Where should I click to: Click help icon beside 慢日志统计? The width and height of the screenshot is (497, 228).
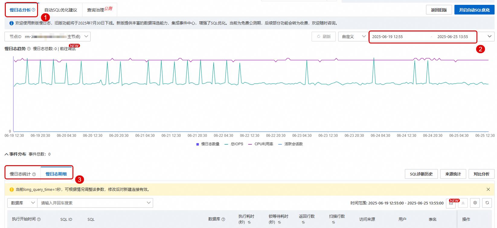click(x=34, y=174)
